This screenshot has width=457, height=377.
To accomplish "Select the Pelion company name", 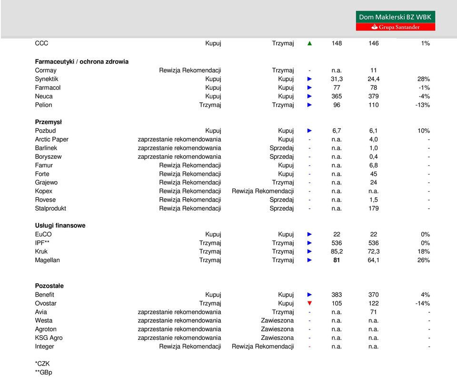I will click(43, 105).
